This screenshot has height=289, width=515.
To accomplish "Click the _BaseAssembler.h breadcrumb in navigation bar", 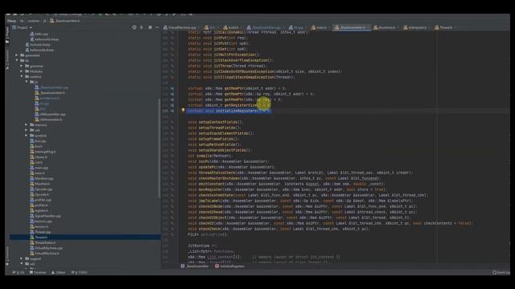I will point(65,21).
